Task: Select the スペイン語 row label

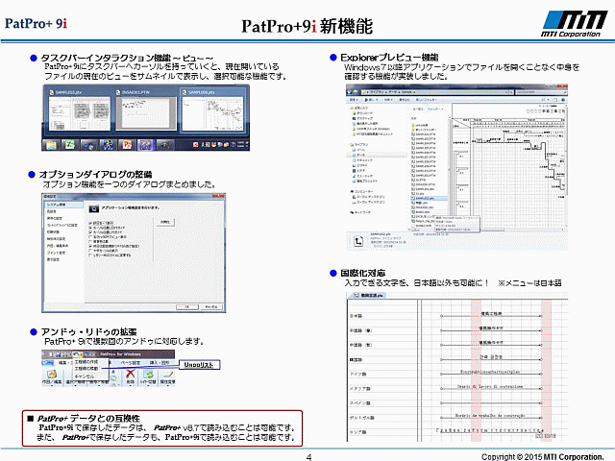Action: [x=359, y=403]
